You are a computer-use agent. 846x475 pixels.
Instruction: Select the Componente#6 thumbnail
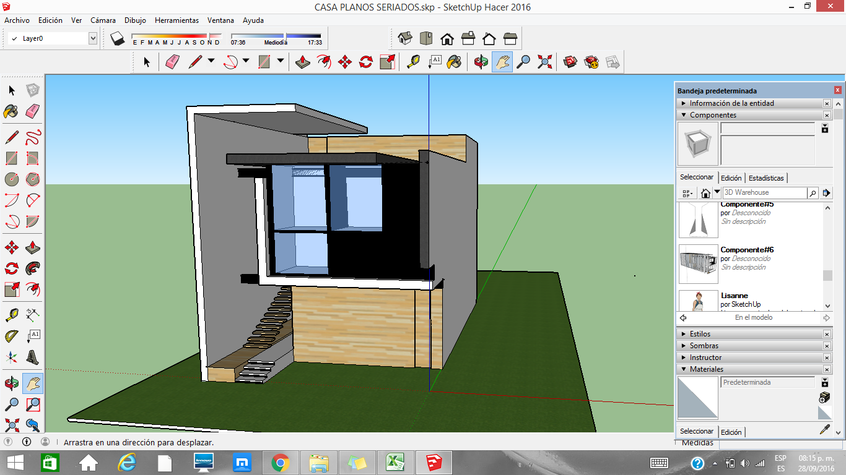(698, 264)
